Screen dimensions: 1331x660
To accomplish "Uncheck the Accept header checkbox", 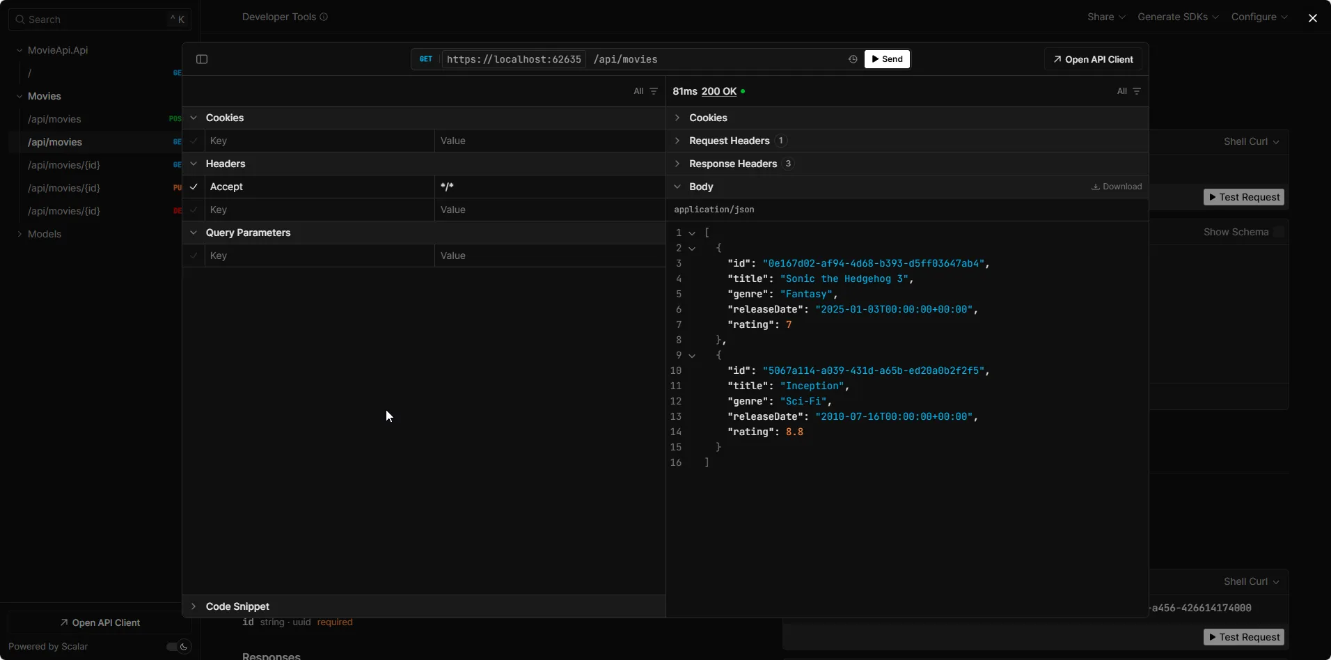I will pyautogui.click(x=194, y=187).
